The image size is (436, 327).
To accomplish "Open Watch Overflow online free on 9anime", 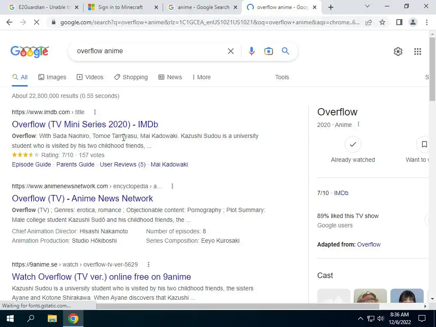I will point(101,277).
